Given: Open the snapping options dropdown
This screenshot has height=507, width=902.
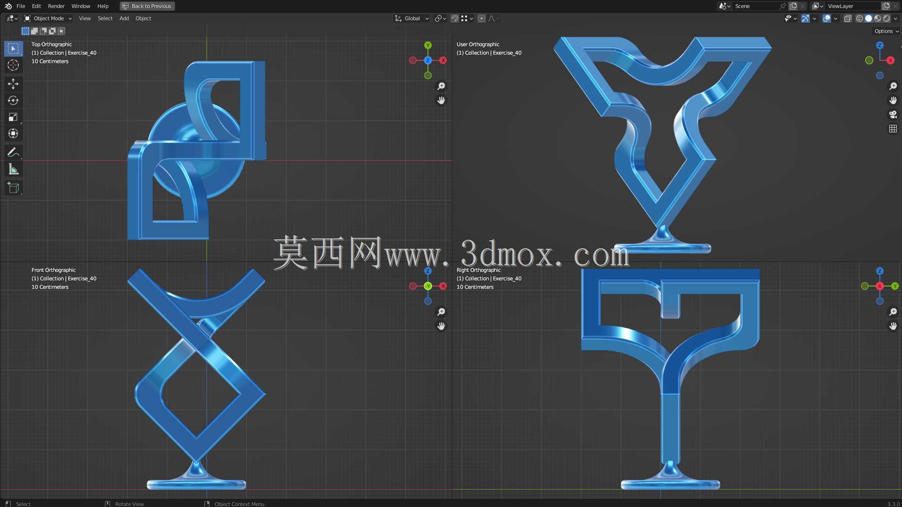Looking at the screenshot, I should [x=467, y=18].
